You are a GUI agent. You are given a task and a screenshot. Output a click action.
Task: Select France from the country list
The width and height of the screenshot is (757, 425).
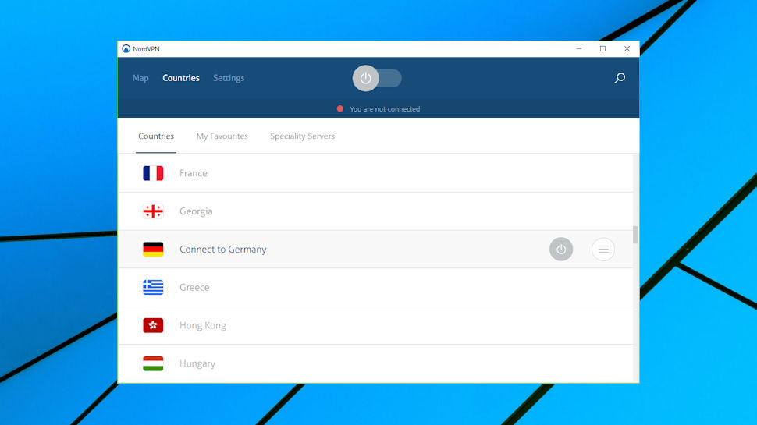coord(375,173)
